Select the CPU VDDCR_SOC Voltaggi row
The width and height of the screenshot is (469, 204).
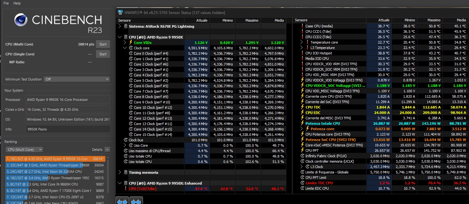tap(381, 86)
